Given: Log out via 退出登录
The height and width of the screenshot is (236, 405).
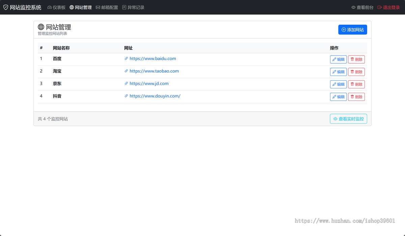Looking at the screenshot, I should click(388, 7).
